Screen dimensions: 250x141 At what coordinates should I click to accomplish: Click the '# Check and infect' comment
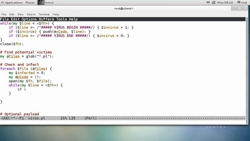click(20, 65)
